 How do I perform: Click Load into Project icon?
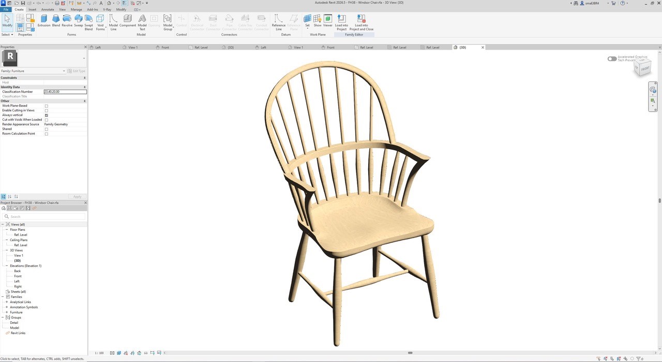coord(341,23)
